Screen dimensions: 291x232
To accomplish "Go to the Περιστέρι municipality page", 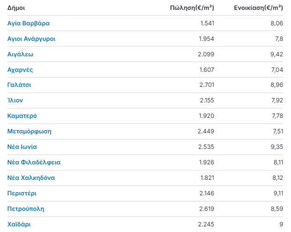I will coord(22,193).
